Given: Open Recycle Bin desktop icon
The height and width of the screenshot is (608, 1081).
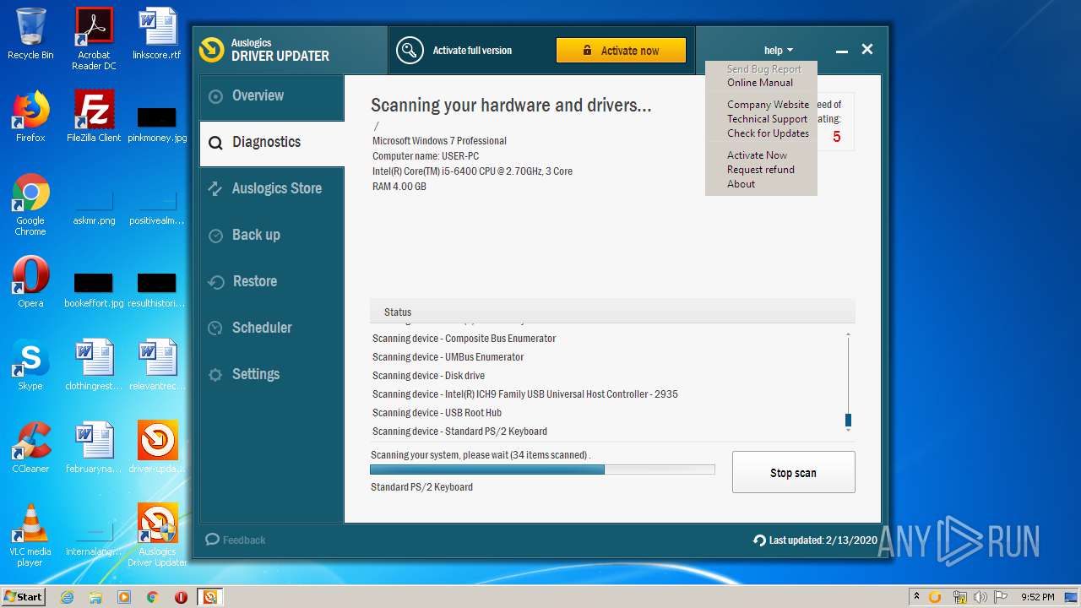Looking at the screenshot, I should (x=30, y=34).
